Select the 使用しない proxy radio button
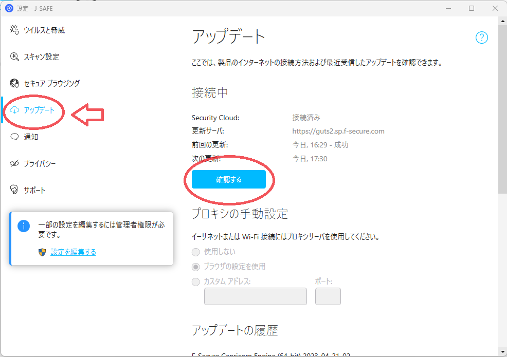507x357 pixels. 195,252
